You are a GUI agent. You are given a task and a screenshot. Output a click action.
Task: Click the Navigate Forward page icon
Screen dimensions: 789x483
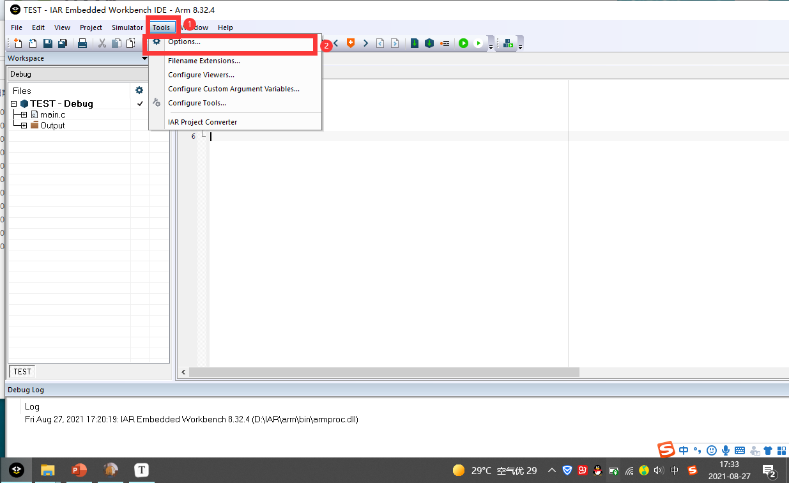[395, 43]
